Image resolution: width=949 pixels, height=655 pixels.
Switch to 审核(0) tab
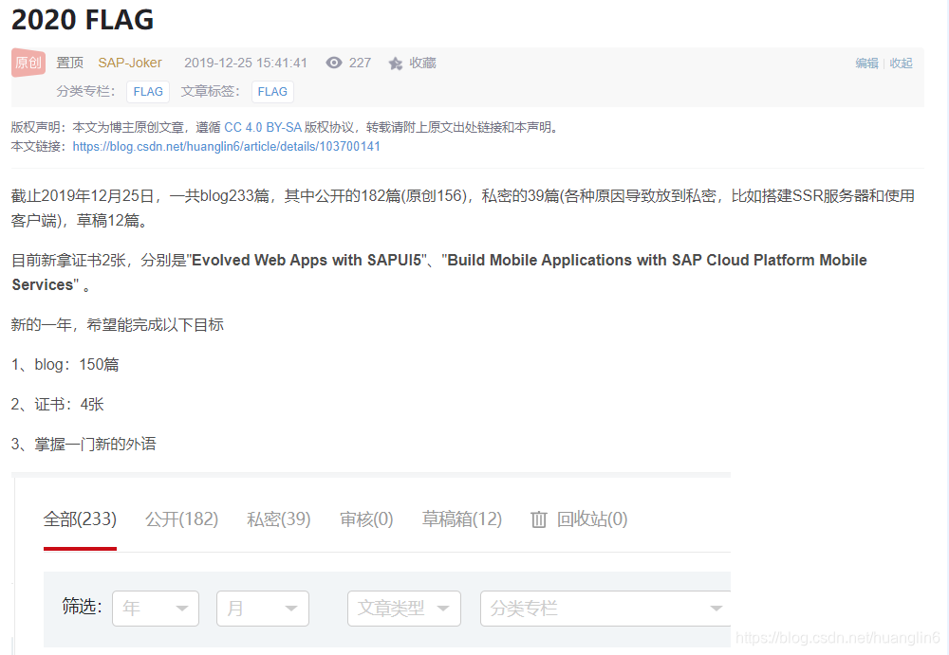pos(366,519)
